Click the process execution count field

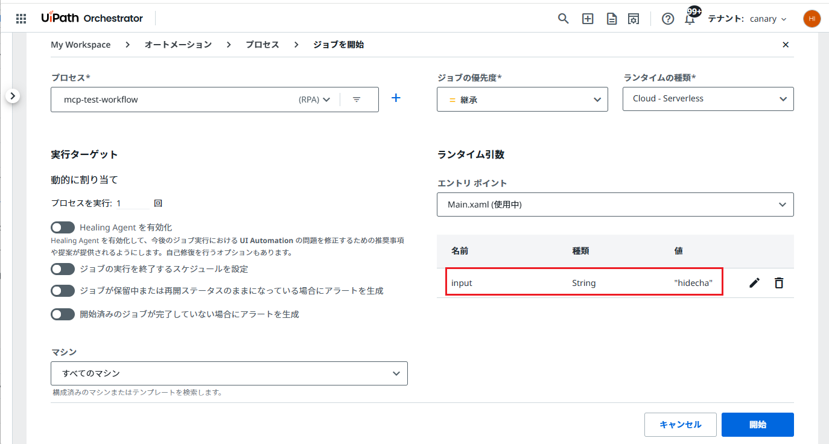tap(132, 203)
